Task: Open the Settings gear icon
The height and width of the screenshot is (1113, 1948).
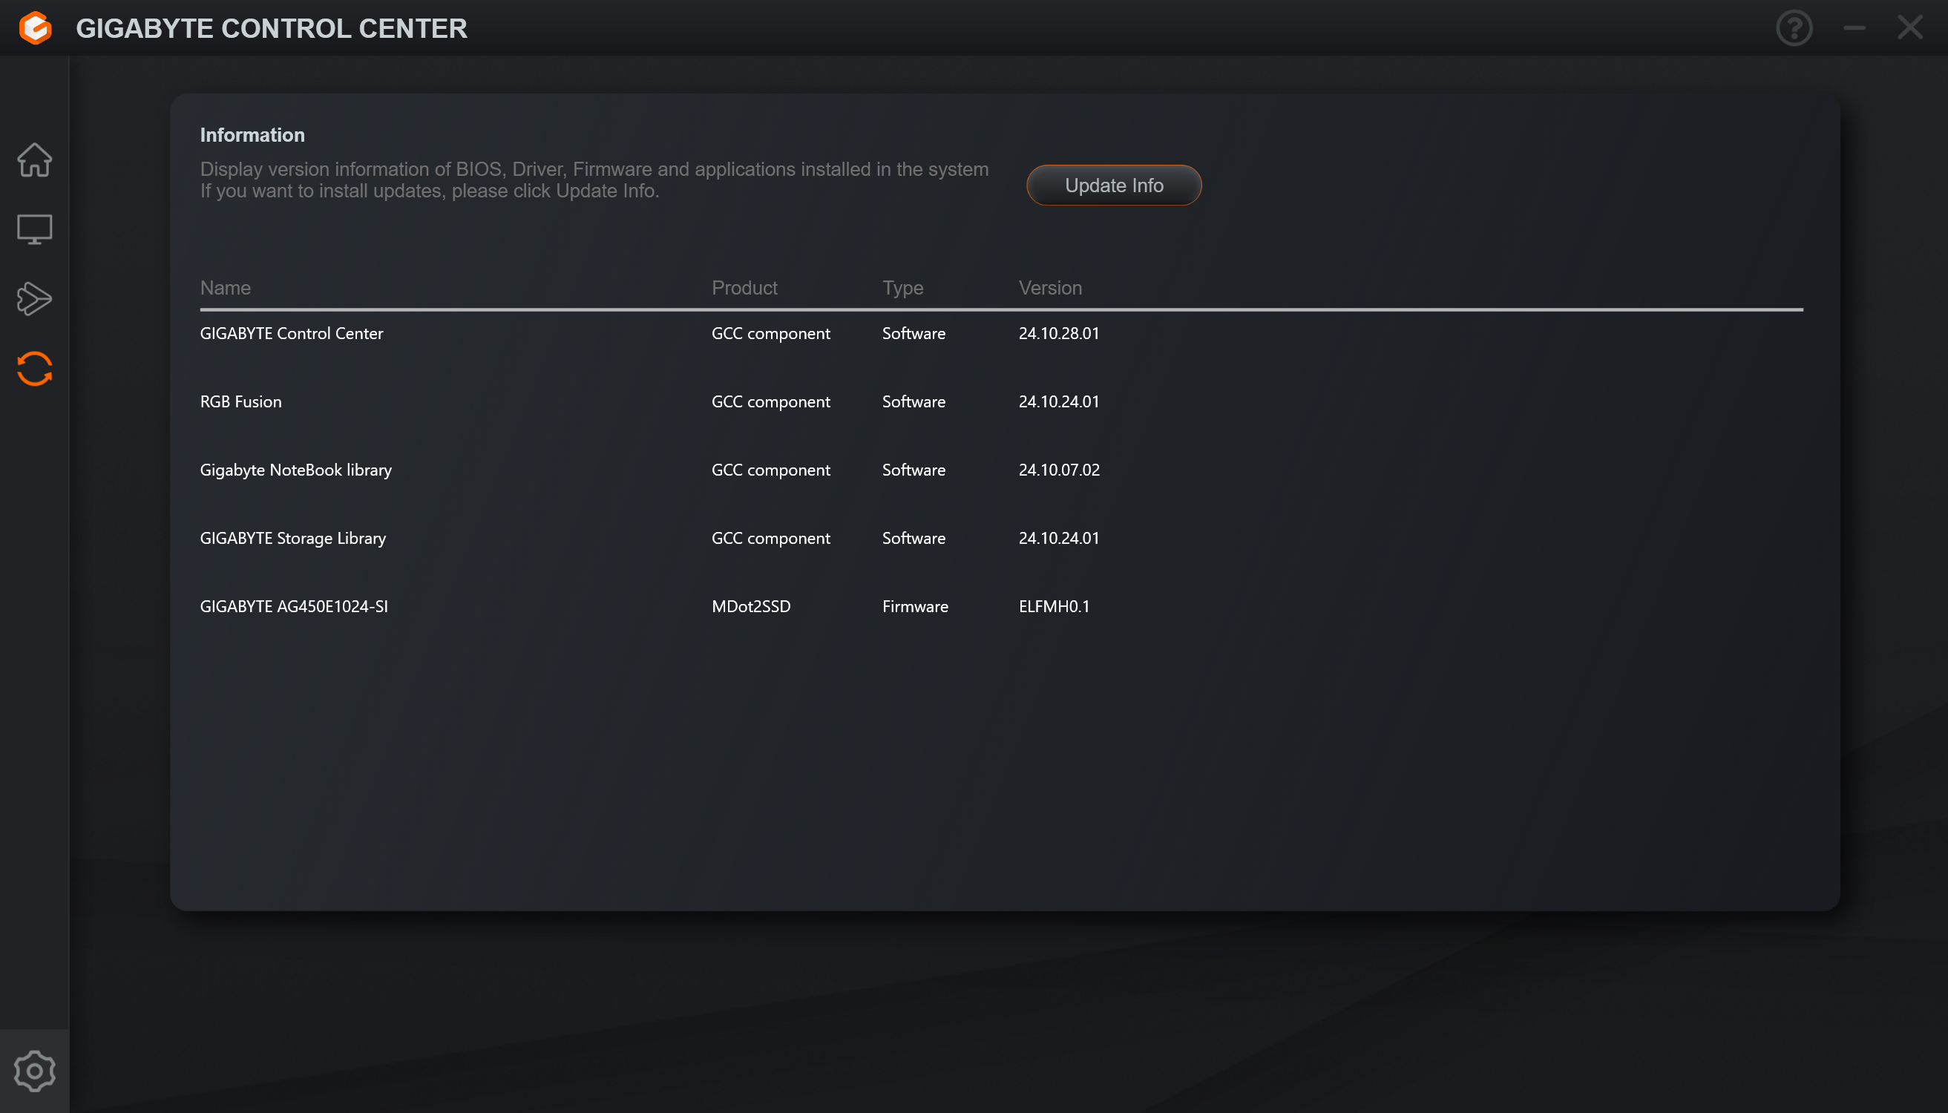Action: tap(34, 1071)
